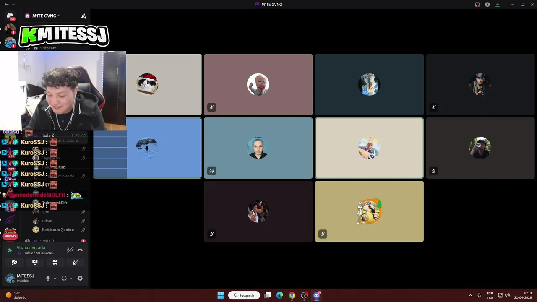Open User Settings gear
537x302 pixels.
pos(80,279)
